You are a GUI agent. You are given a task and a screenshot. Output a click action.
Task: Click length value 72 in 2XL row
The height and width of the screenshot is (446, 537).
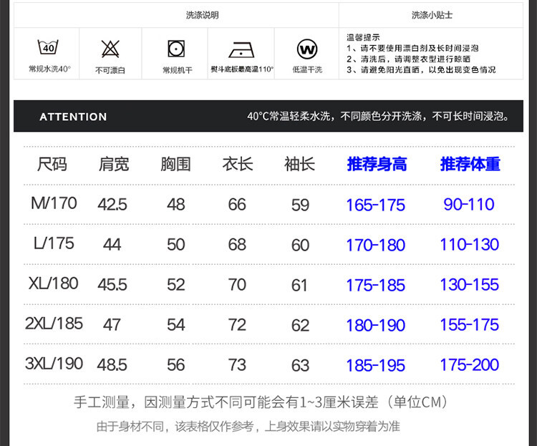pyautogui.click(x=237, y=325)
